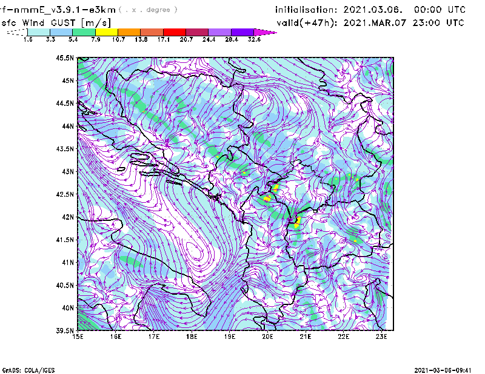Click the '44N' latitude label

[x=68, y=126]
